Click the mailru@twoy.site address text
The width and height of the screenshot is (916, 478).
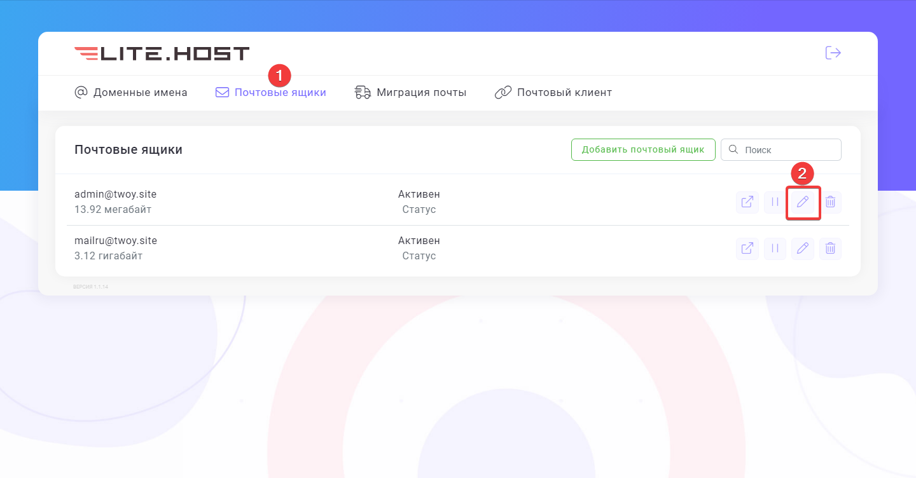click(x=116, y=241)
